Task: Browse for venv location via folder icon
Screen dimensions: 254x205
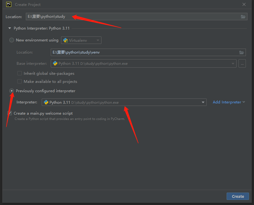Action: tap(242, 52)
